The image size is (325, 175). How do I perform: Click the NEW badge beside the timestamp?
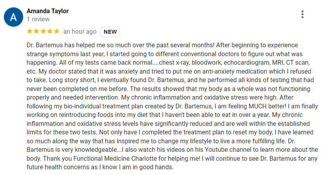coord(110,32)
